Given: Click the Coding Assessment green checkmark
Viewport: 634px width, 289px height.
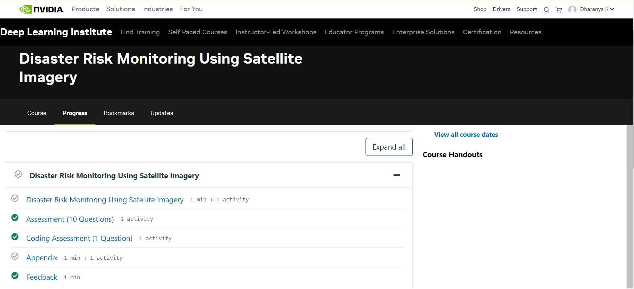Looking at the screenshot, I should [15, 237].
